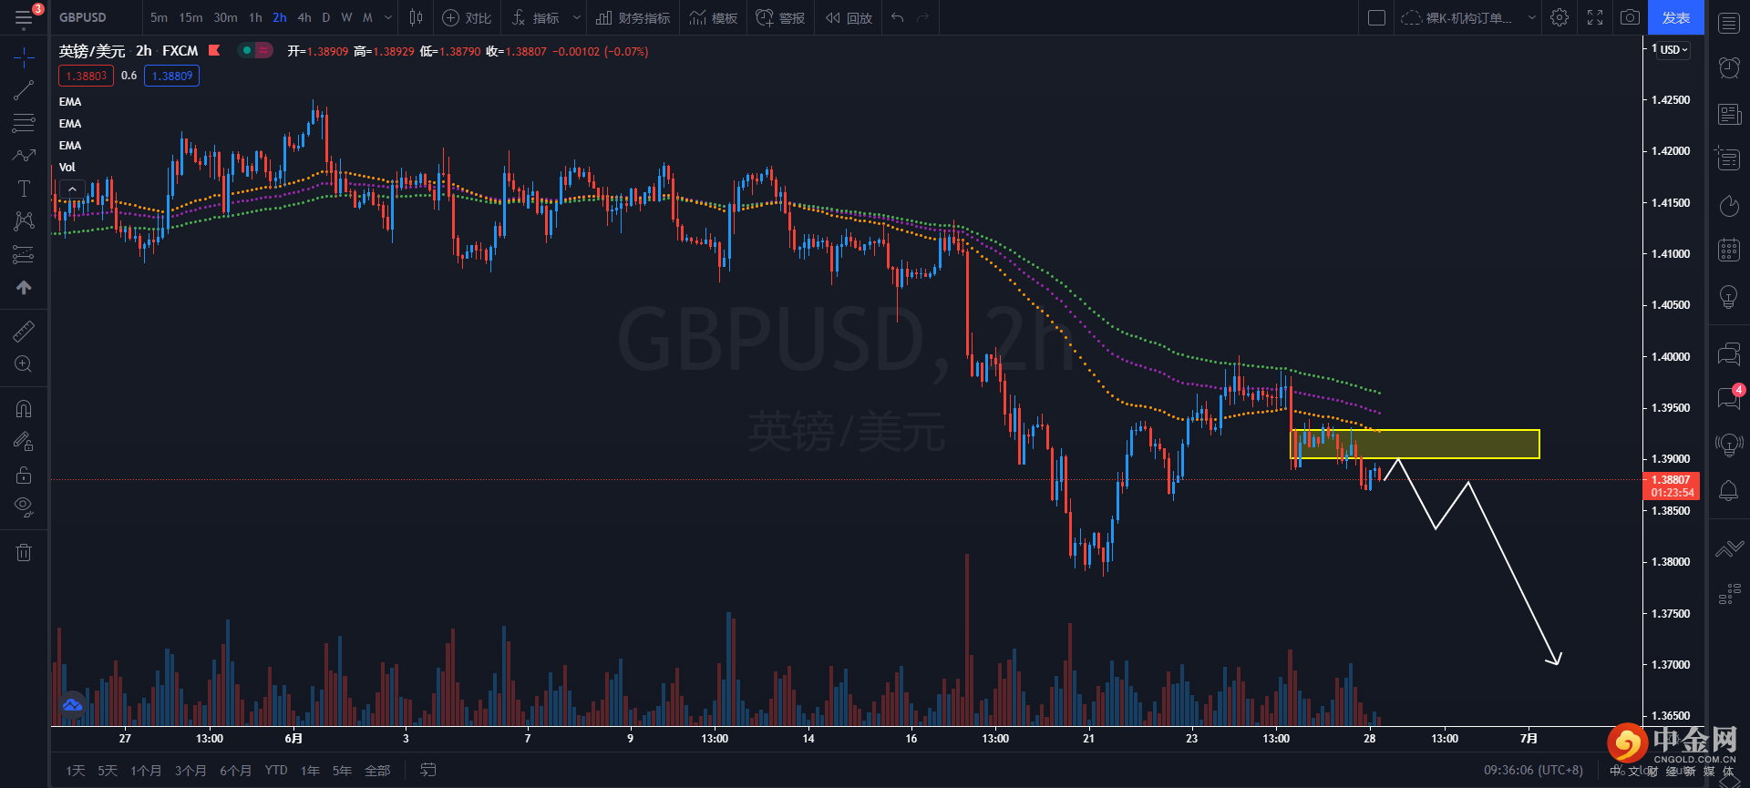Select the 3个月 date range
Screen dimensions: 1750x788
click(x=190, y=771)
